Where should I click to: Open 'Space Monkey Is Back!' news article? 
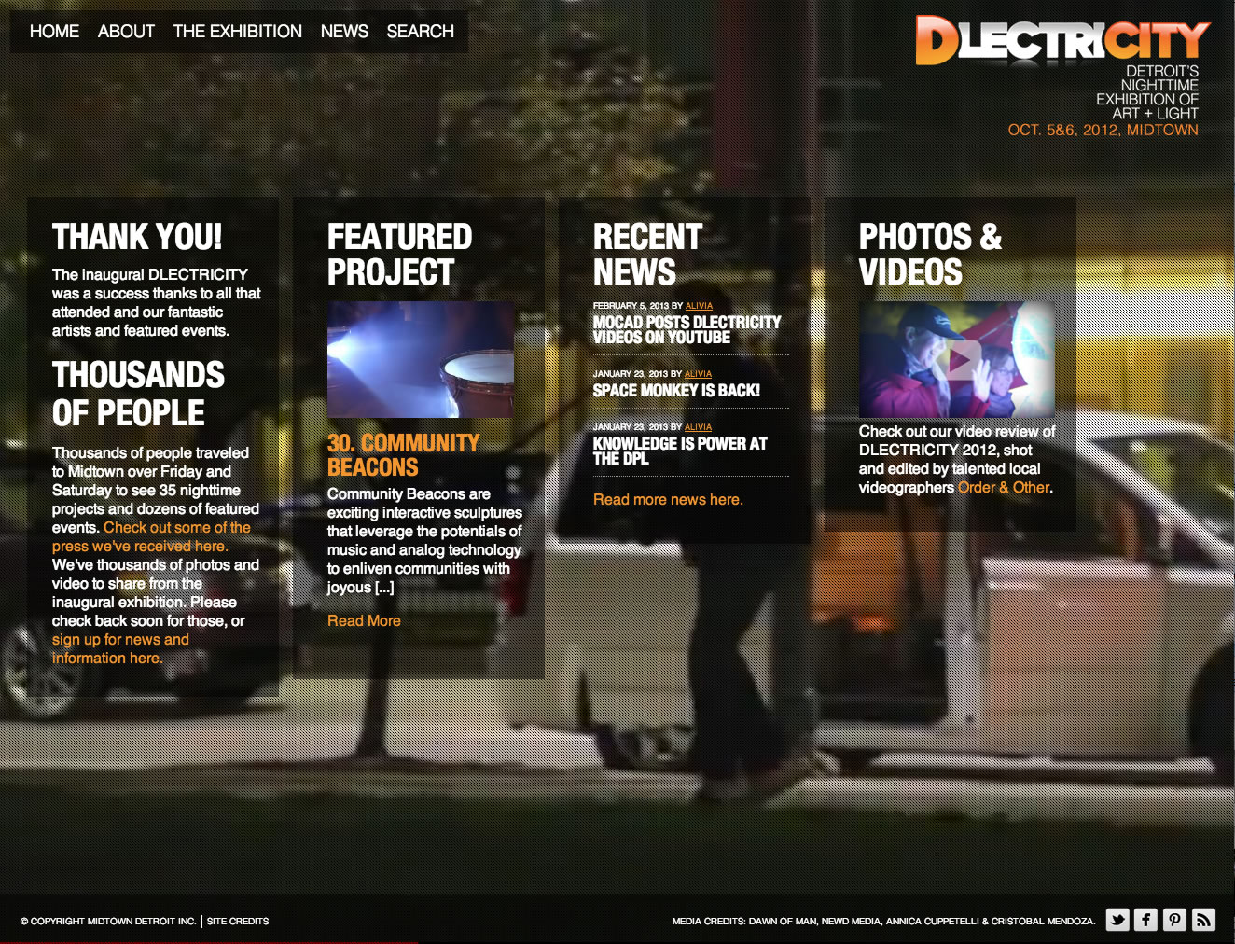(x=676, y=391)
